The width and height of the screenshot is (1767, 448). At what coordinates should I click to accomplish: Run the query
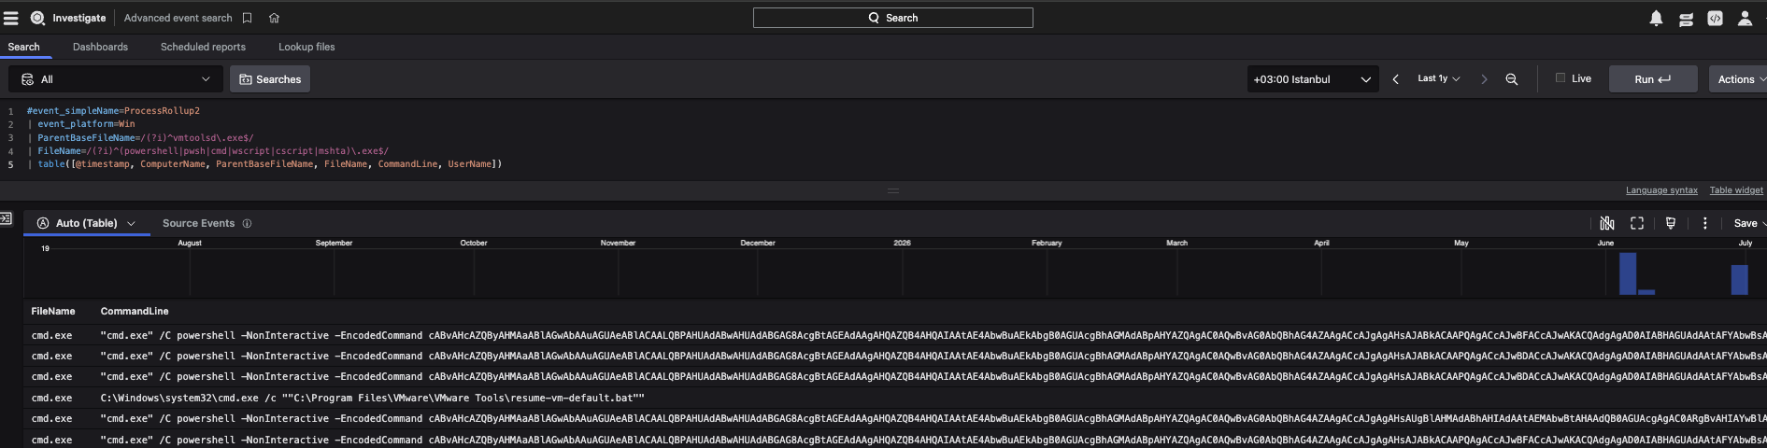(1653, 79)
